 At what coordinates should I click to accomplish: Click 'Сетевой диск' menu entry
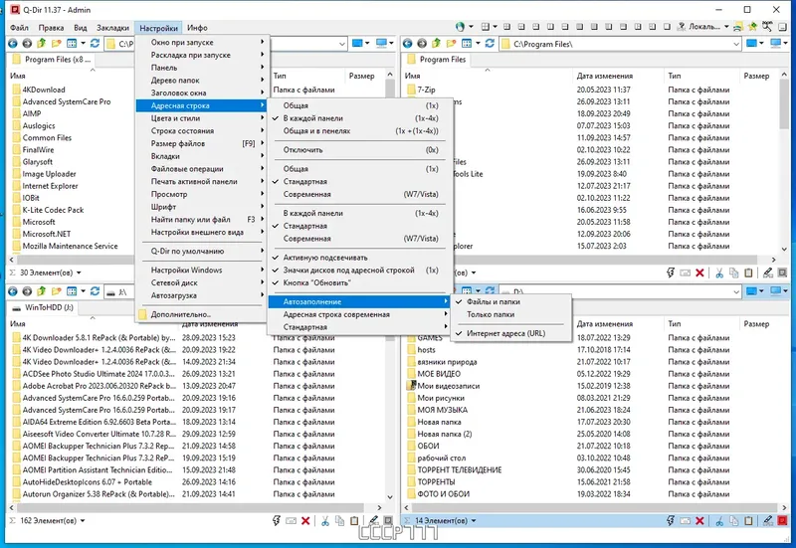(x=202, y=283)
